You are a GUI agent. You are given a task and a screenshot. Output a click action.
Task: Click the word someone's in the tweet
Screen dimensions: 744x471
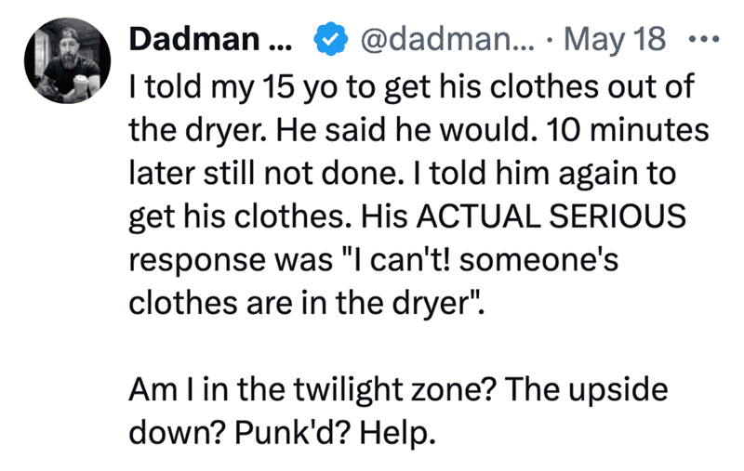(539, 259)
